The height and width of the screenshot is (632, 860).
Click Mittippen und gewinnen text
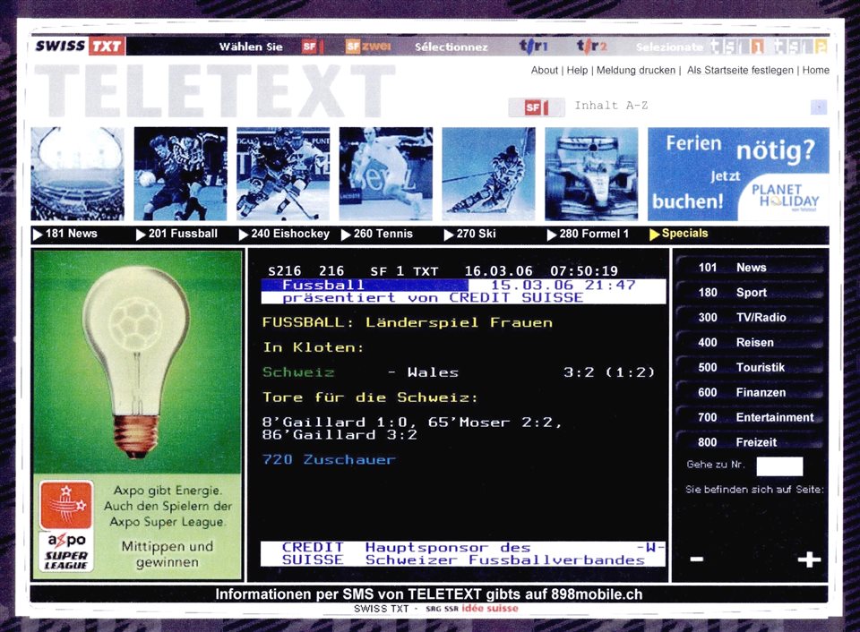point(168,554)
